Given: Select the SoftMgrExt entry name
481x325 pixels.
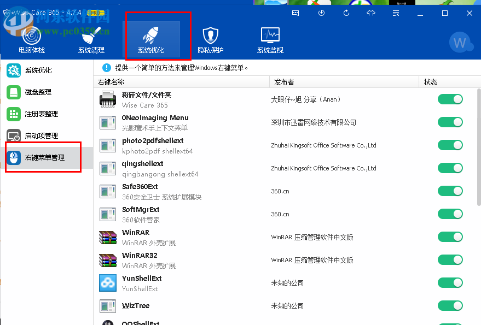Looking at the screenshot, I should coord(141,210).
